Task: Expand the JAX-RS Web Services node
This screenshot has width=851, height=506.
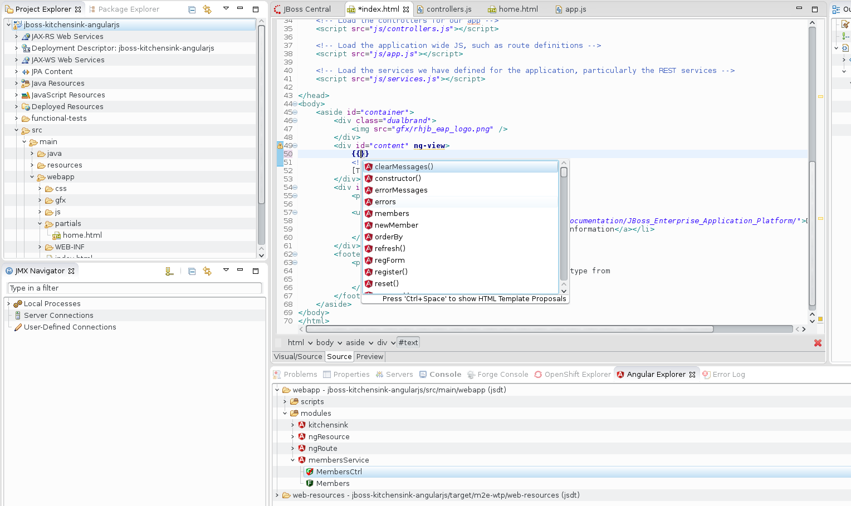Action: click(16, 37)
